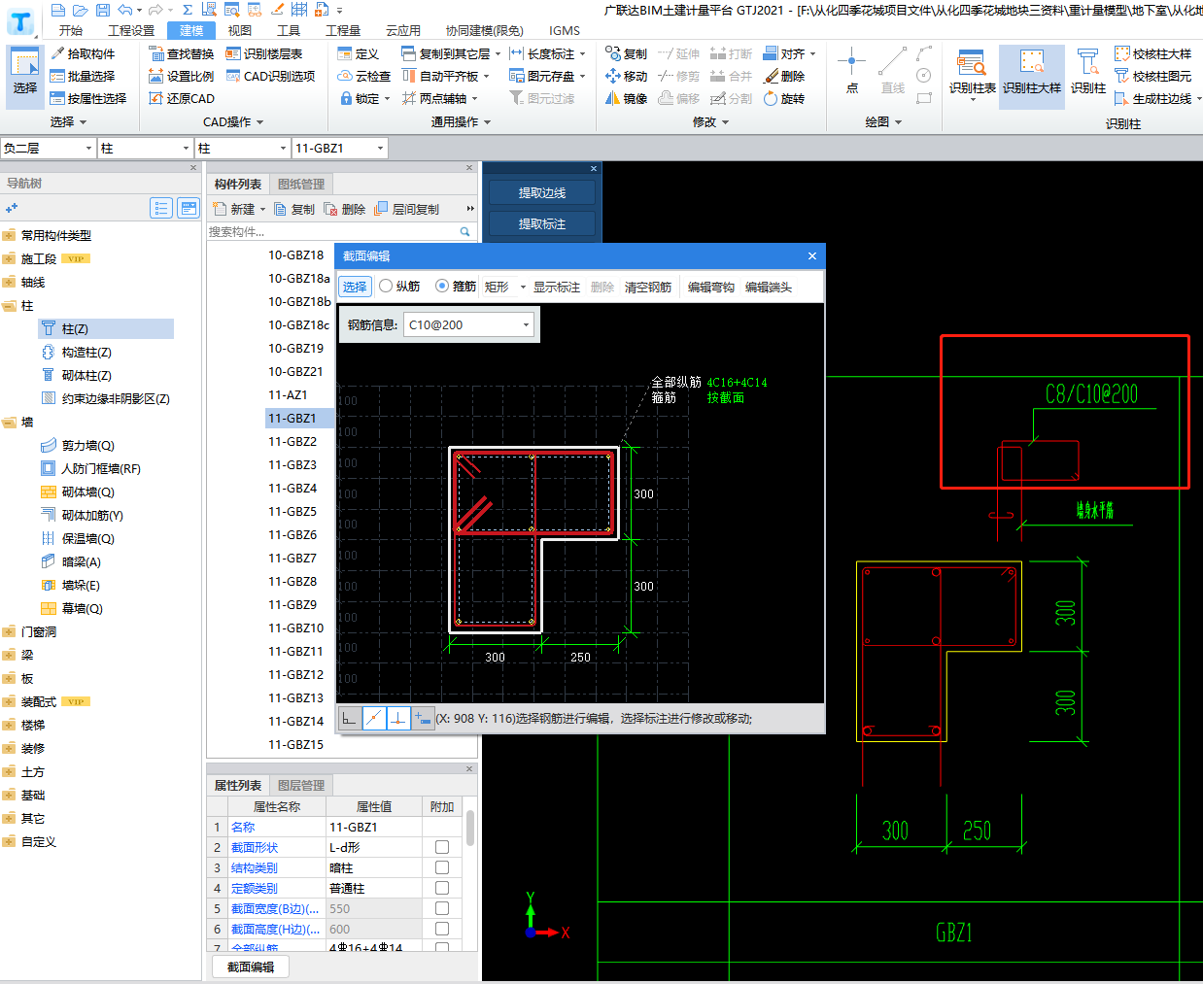The width and height of the screenshot is (1203, 984).
Task: Click 编辑弯钩 in section editor
Action: pos(711,287)
